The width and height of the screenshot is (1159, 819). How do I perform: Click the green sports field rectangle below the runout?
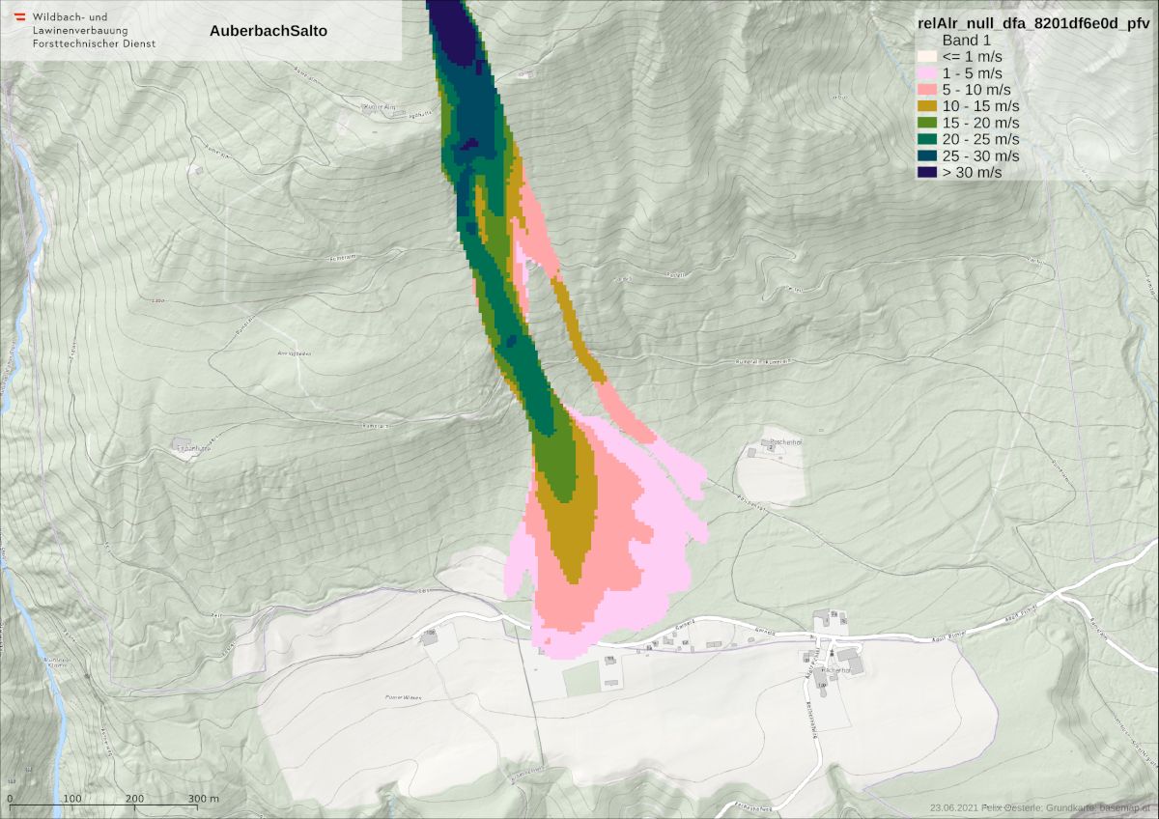click(x=581, y=680)
